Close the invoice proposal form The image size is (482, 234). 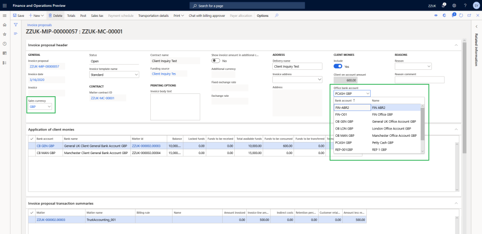(477, 15)
